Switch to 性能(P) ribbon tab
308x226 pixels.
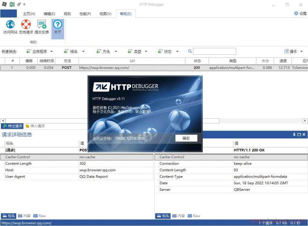coord(85,14)
